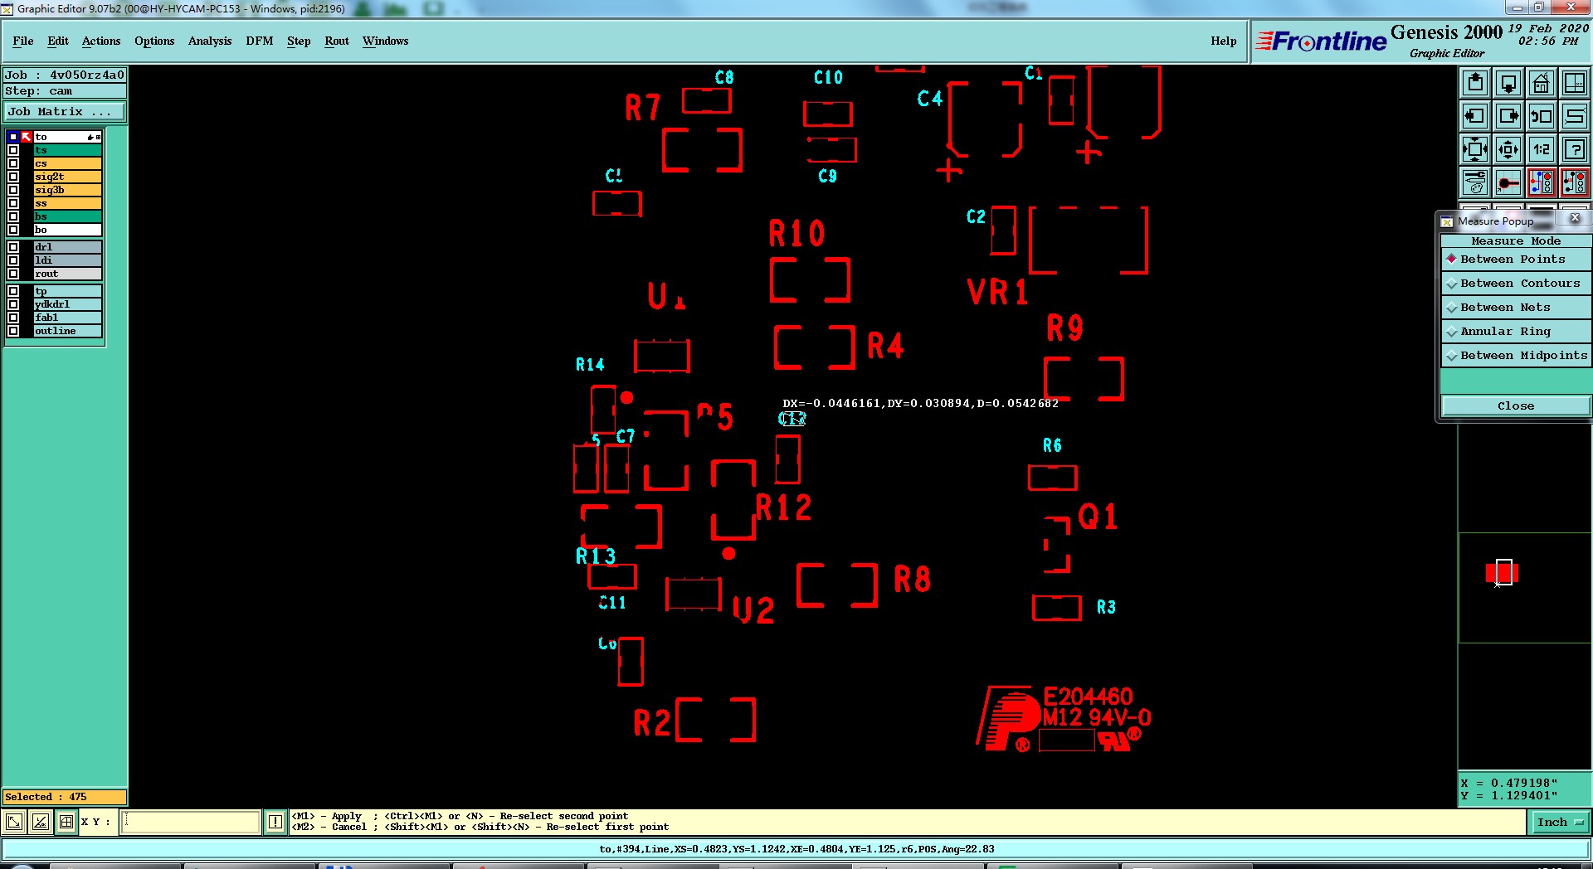Select Between Contours measure mode

[1516, 284]
